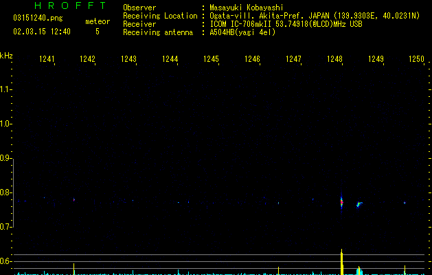This screenshot has width=432, height=275.
Task: Click the tall yellow power spike at 1248
Action: point(342,262)
